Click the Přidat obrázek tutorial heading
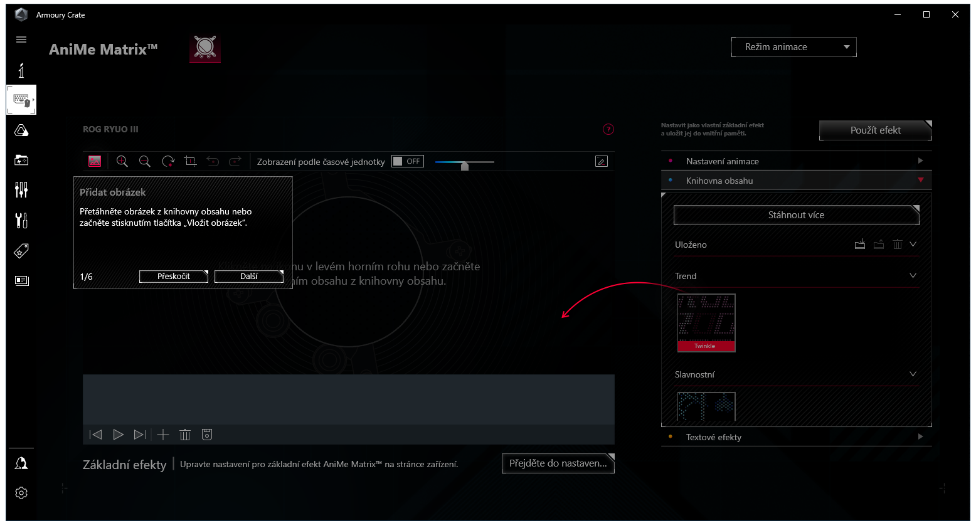The width and height of the screenshot is (971, 523). pos(113,192)
